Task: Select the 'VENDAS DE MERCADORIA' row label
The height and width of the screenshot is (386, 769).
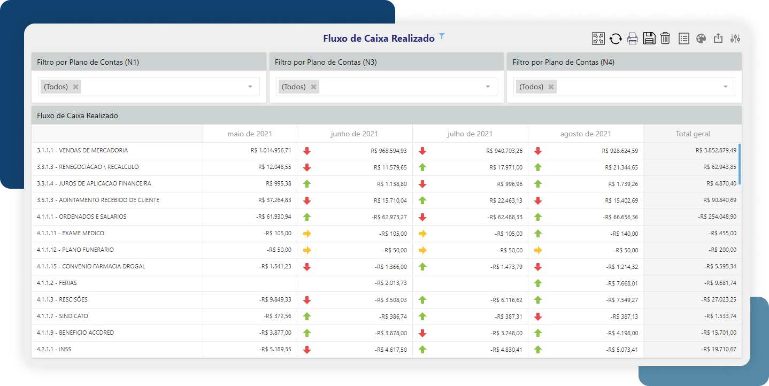Action: click(82, 150)
